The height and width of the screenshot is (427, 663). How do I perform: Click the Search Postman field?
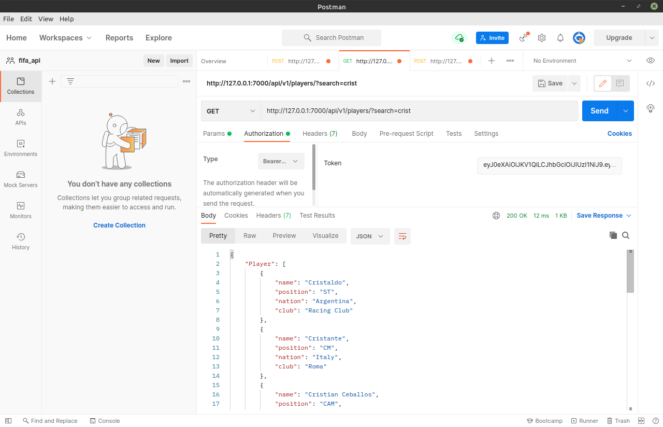pos(331,38)
